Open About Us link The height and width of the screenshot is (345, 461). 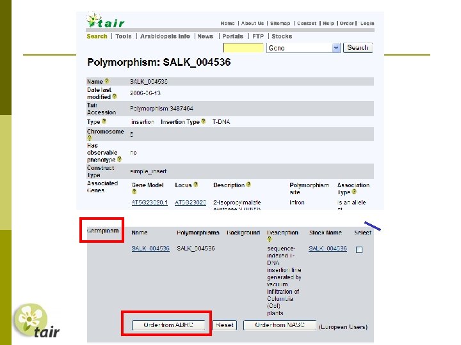[x=252, y=23]
